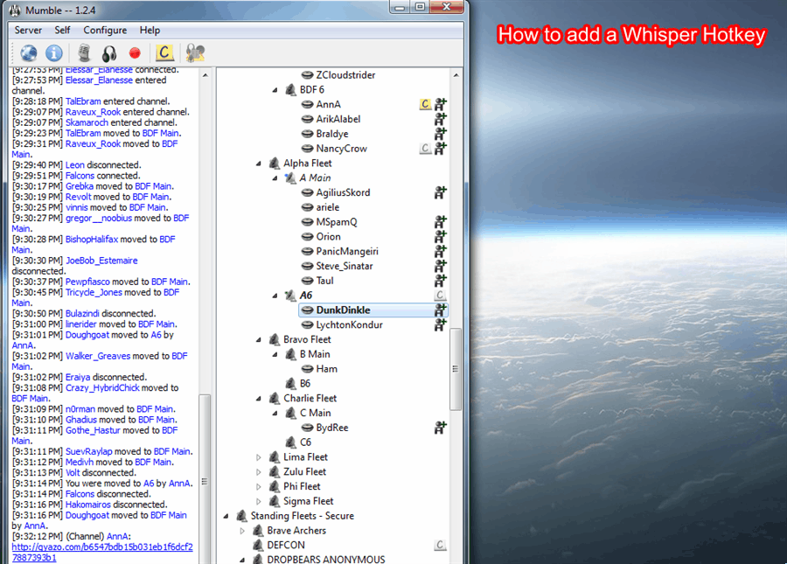
Task: Click the comment icon next to NancyCrow
Action: [425, 148]
